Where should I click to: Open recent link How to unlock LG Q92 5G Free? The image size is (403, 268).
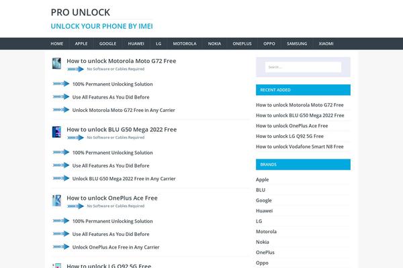pos(289,136)
